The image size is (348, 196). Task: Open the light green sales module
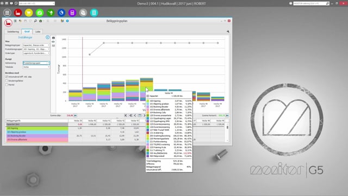(x=40, y=13)
